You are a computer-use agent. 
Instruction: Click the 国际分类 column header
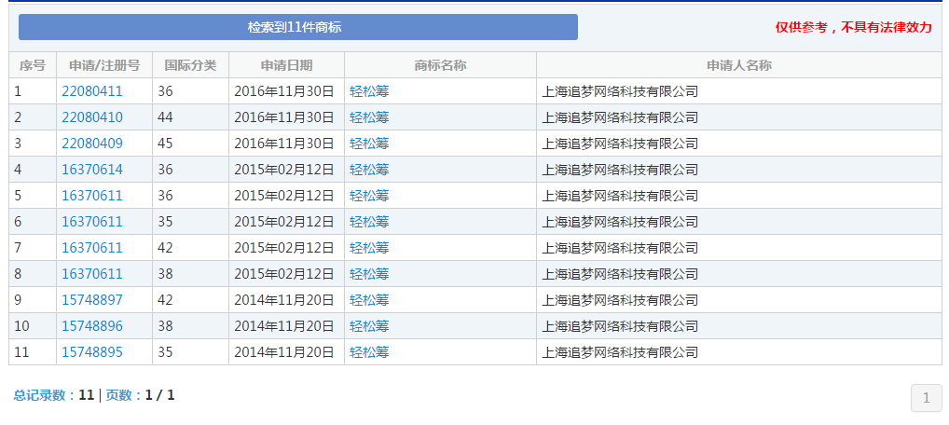190,65
